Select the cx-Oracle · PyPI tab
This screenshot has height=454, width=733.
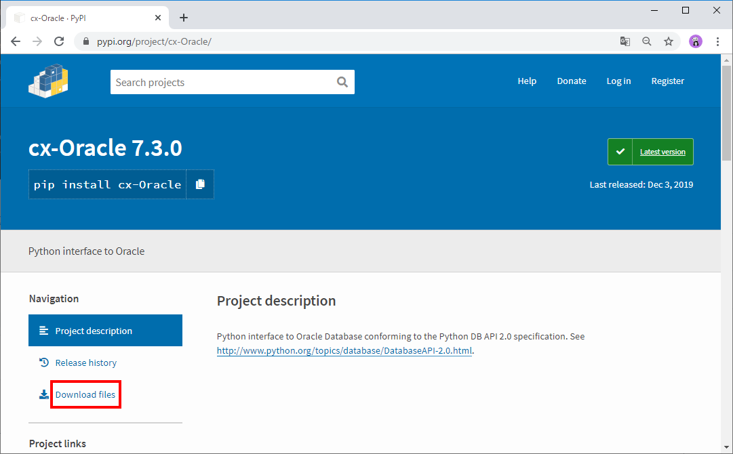tap(87, 18)
